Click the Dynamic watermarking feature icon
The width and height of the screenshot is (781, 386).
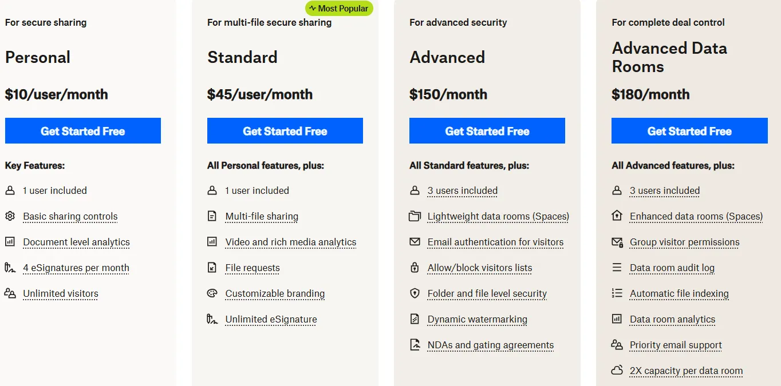(x=415, y=319)
